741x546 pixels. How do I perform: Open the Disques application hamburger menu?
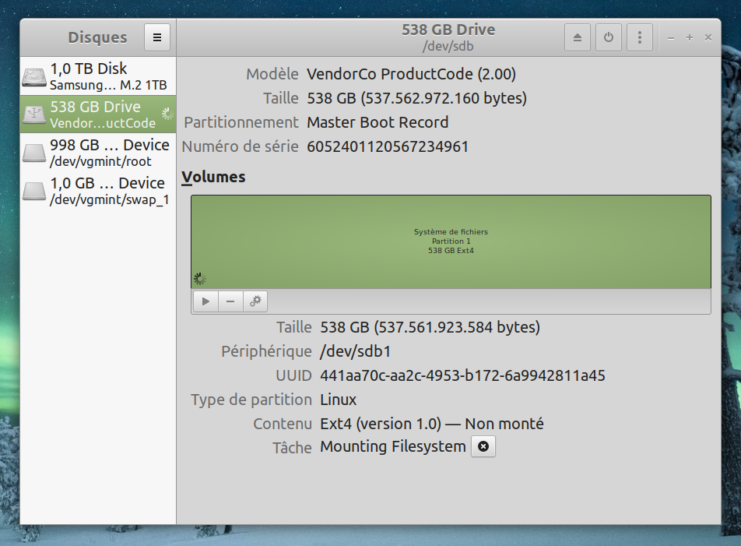point(156,37)
